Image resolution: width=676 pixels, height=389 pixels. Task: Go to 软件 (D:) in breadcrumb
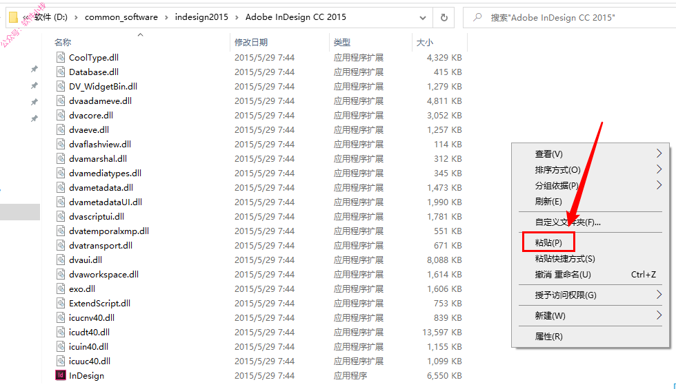coord(51,17)
